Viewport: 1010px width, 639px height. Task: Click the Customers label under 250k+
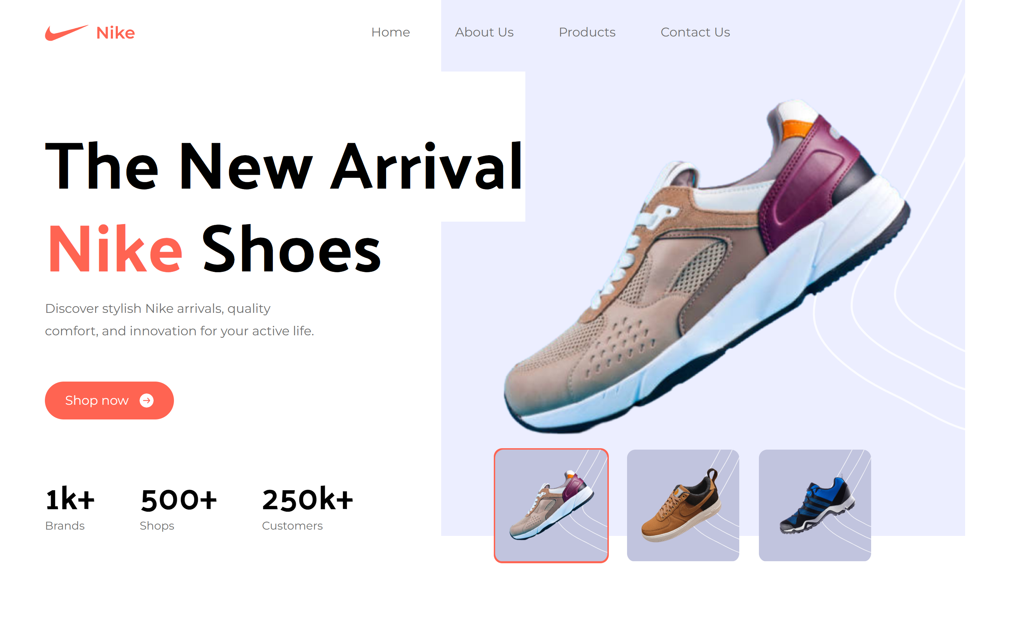292,526
